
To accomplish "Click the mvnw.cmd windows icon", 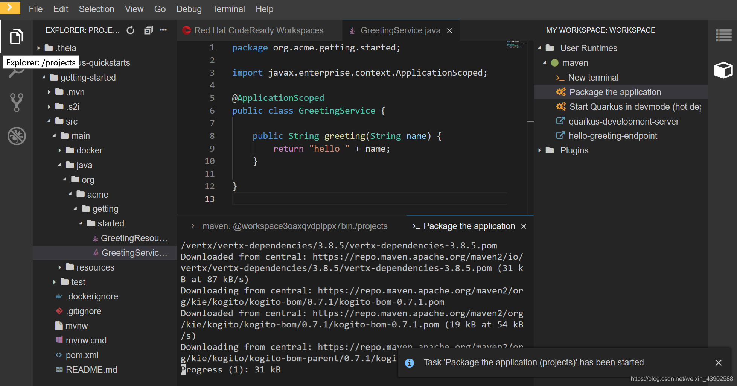I will (x=59, y=340).
